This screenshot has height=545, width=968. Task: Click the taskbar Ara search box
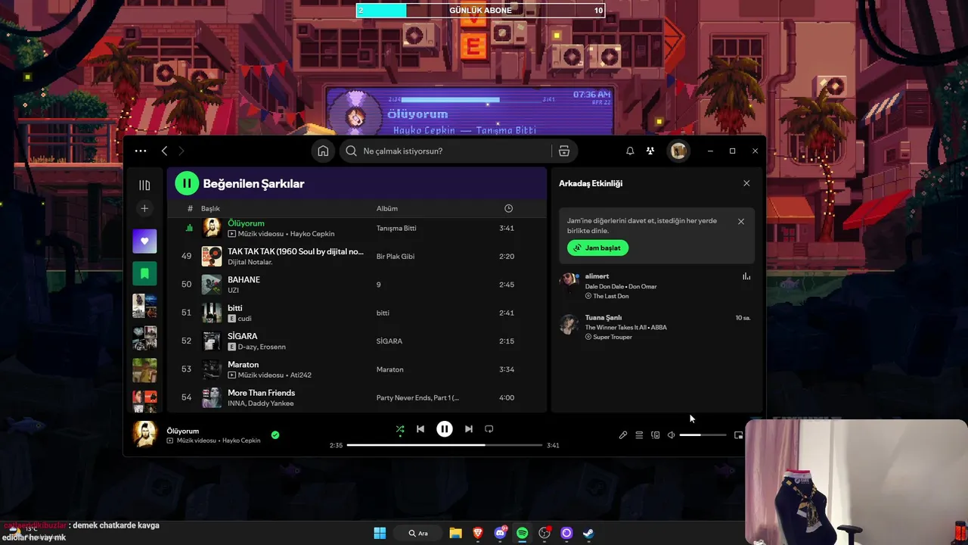click(418, 533)
